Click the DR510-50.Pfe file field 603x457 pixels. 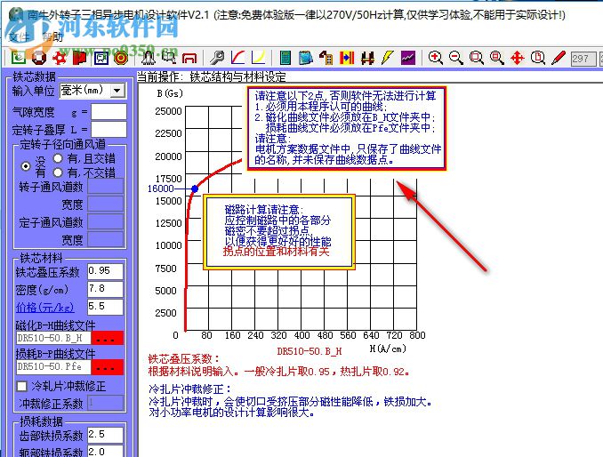point(53,366)
